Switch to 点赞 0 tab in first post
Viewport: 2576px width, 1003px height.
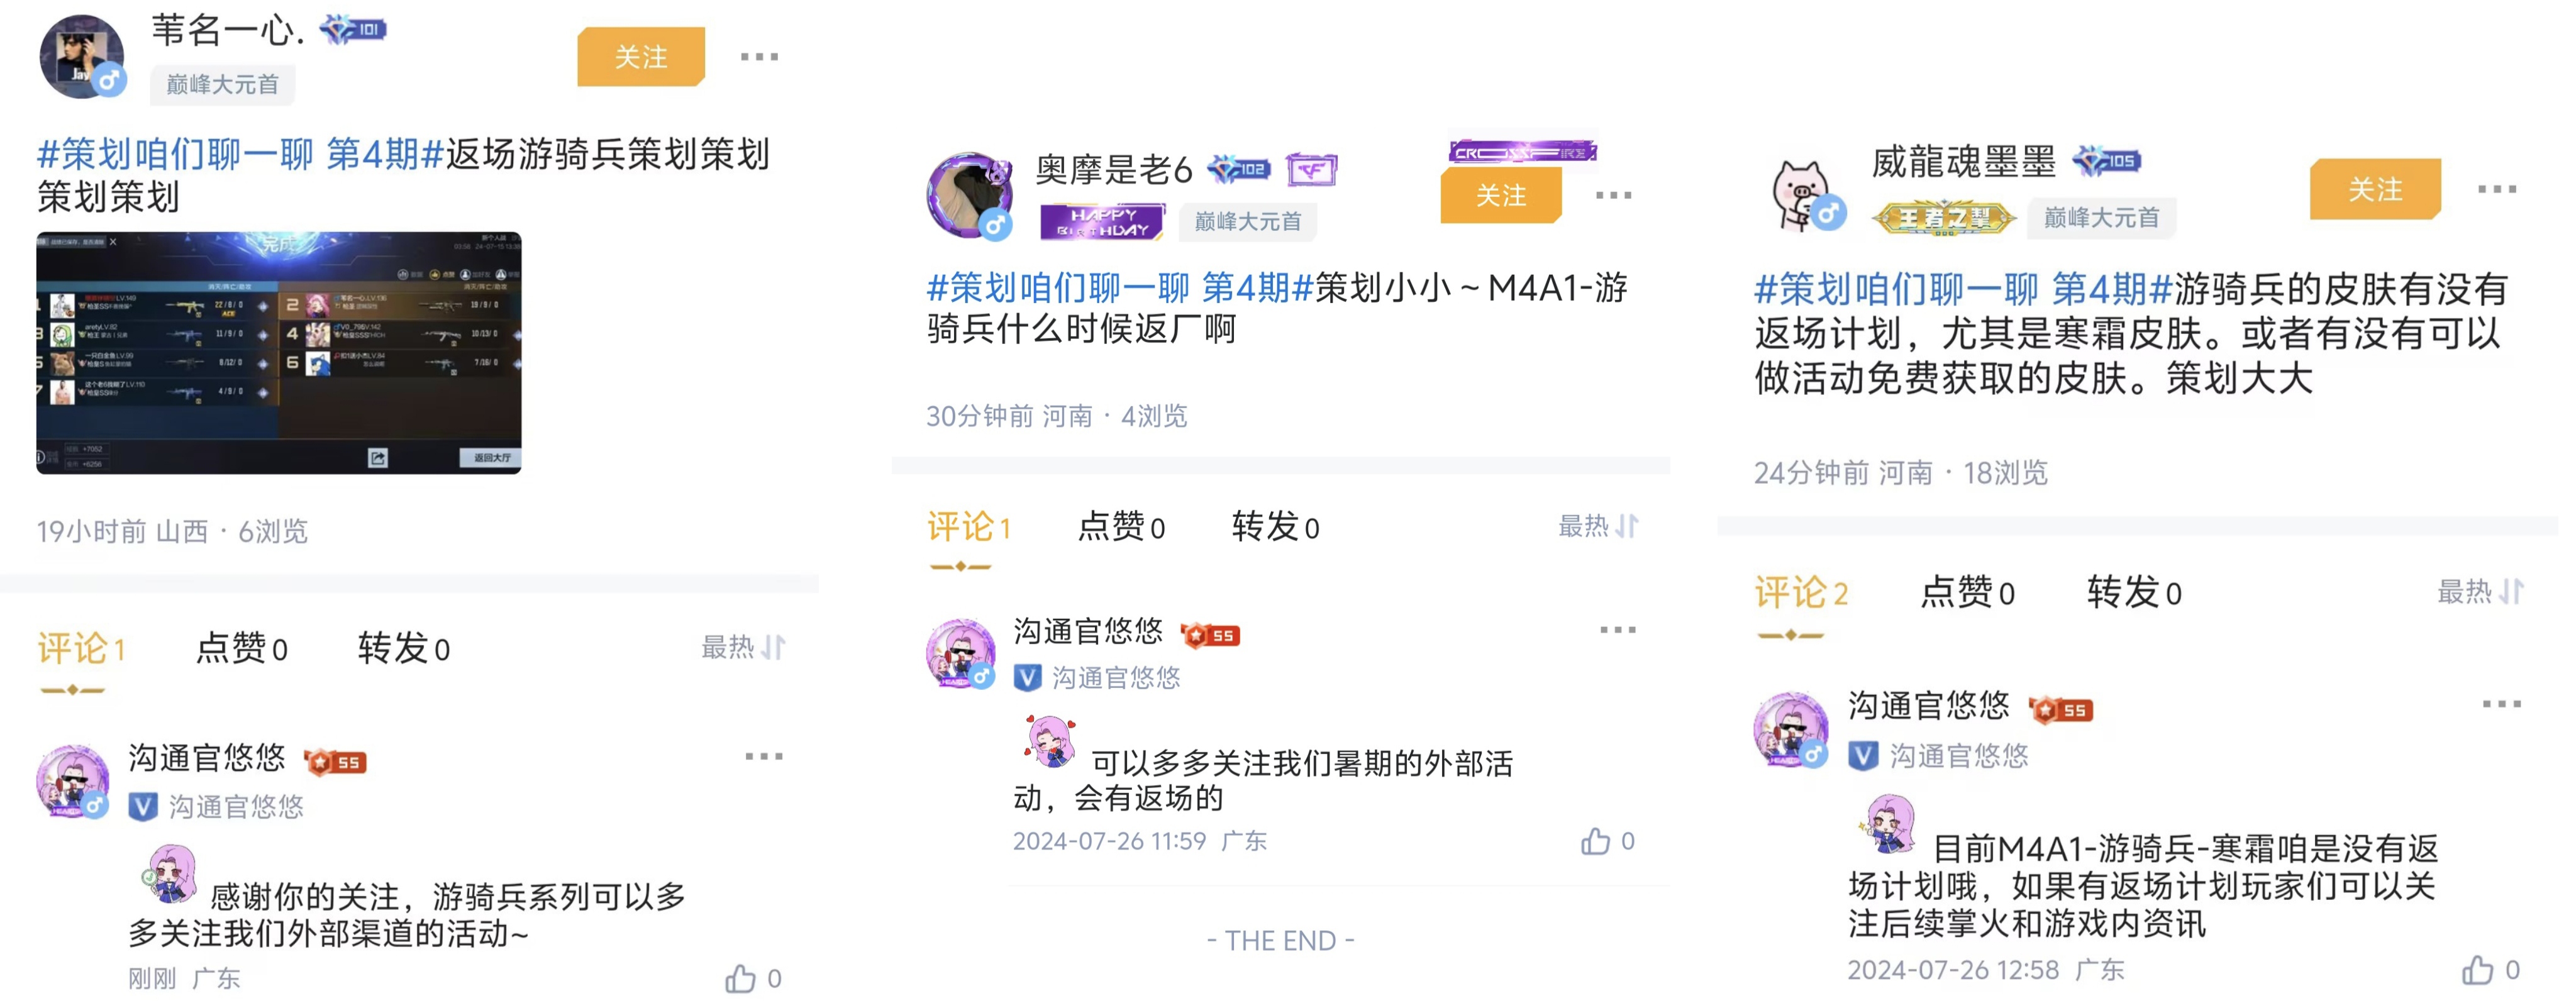coord(241,649)
